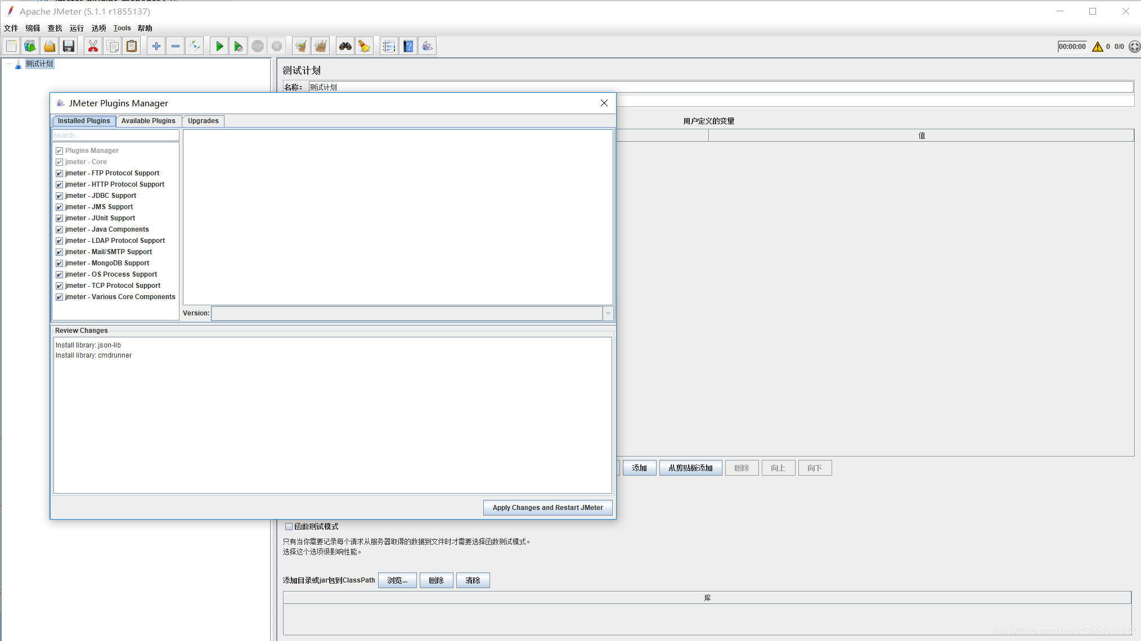Image resolution: width=1141 pixels, height=641 pixels.
Task: Collapse the 测试计划 tree node handle
Action: tap(8, 64)
